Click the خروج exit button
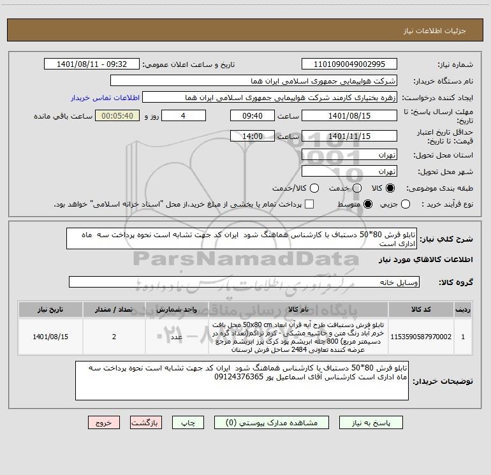The height and width of the screenshot is (475, 491). pyautogui.click(x=104, y=423)
